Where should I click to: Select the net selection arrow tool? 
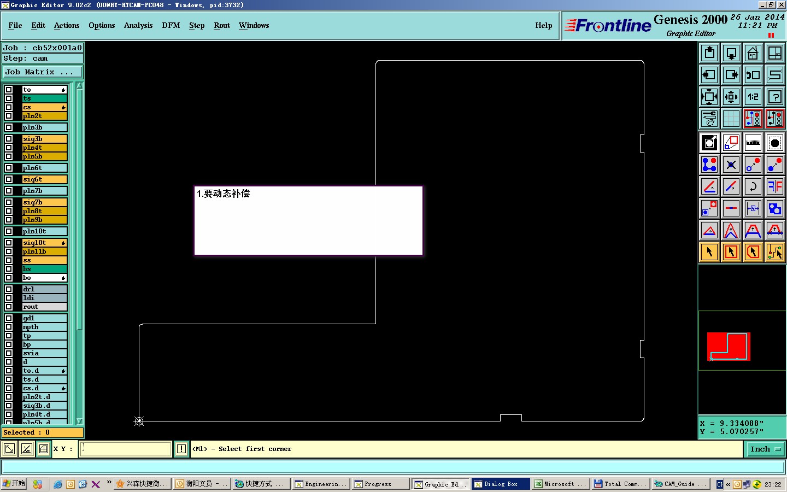click(x=775, y=252)
